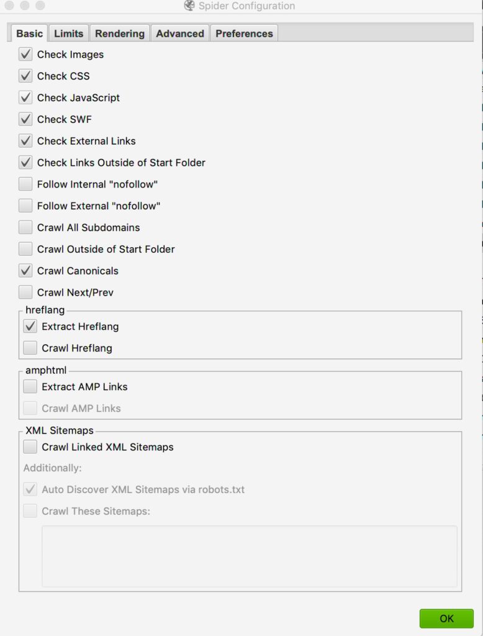Click the Screaming Frog title bar icon
The image size is (483, 636).
(189, 6)
